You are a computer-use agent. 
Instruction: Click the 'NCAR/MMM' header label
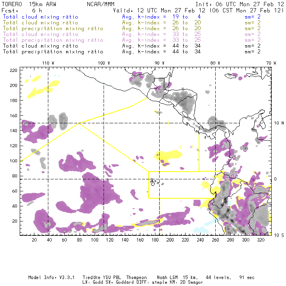pos(101,4)
